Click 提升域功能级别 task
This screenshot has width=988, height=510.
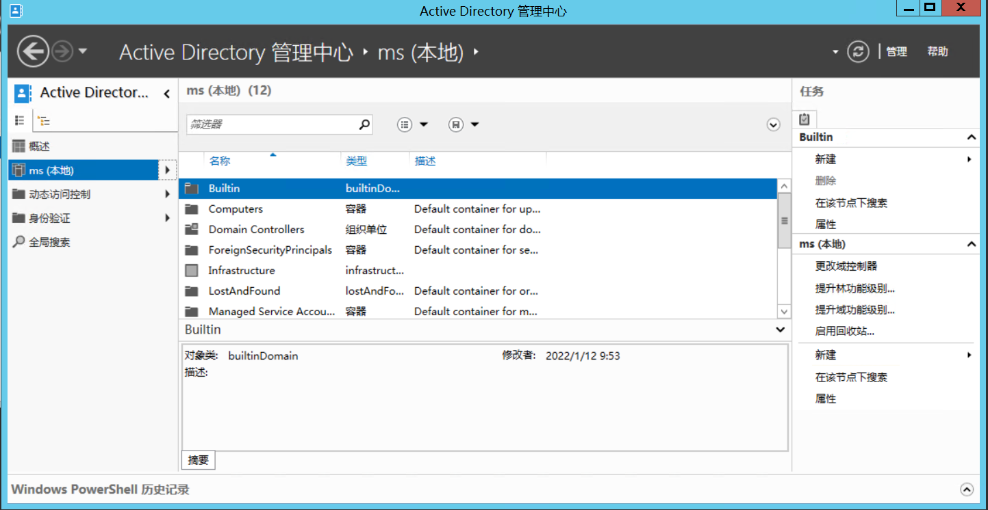[855, 310]
